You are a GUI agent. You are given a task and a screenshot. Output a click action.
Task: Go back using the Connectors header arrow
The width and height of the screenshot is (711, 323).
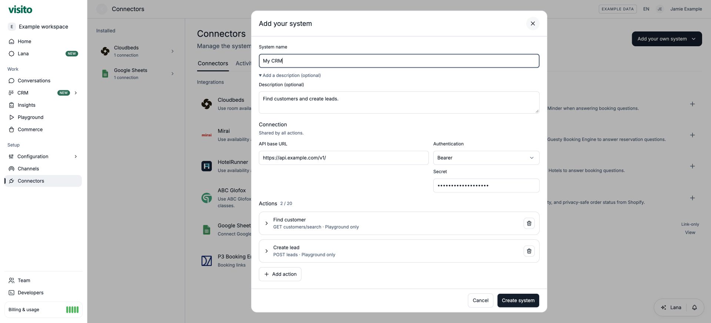click(102, 9)
